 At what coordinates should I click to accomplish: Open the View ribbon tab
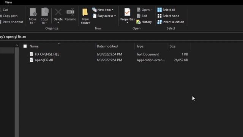(8, 2)
